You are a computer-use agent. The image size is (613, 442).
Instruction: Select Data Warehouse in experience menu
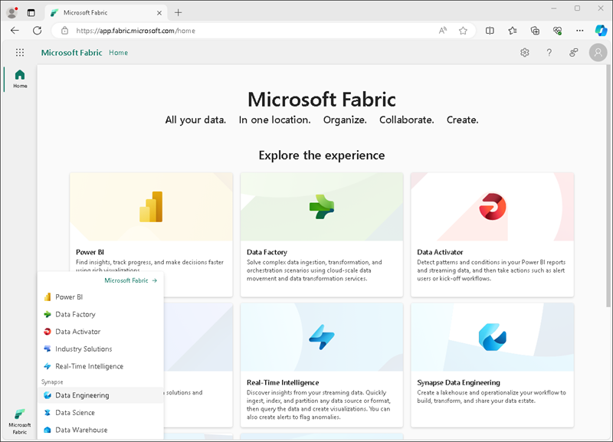(100, 430)
